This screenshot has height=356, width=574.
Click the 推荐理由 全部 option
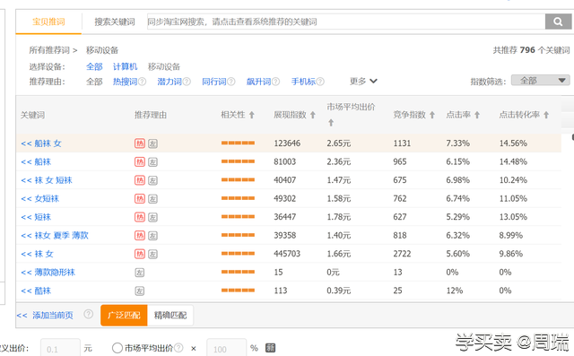94,82
